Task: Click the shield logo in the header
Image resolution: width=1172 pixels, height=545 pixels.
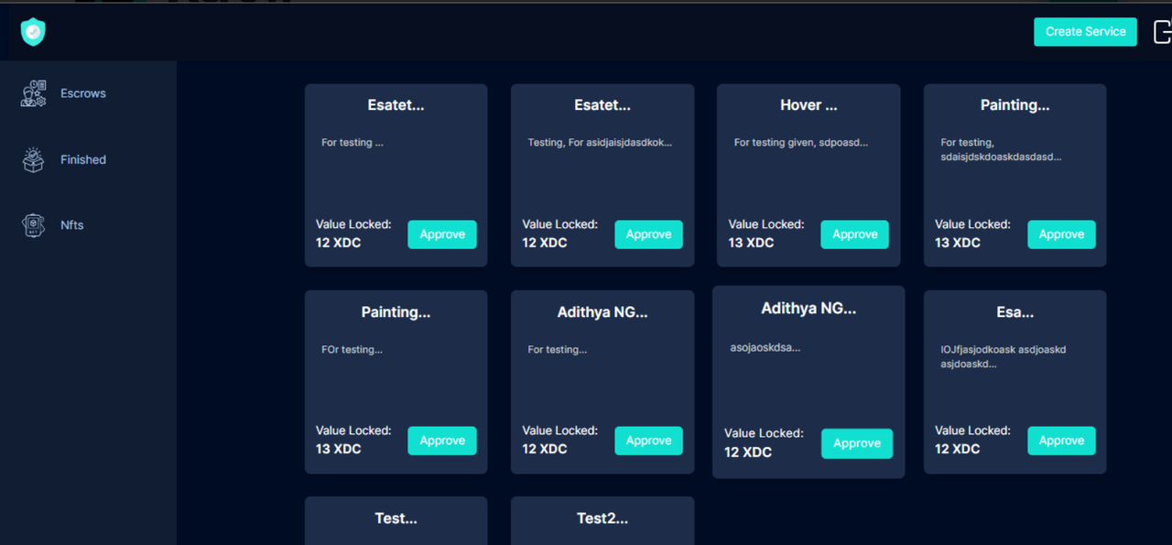Action: pyautogui.click(x=33, y=32)
